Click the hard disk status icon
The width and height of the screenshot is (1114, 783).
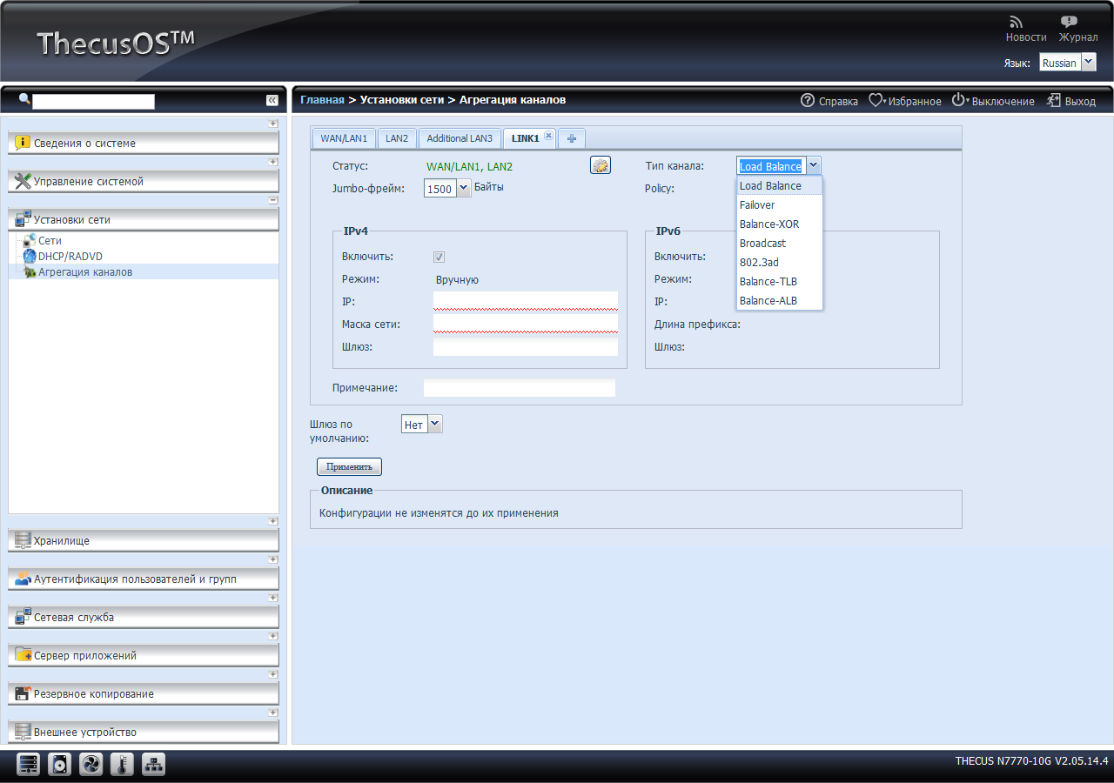point(60,765)
